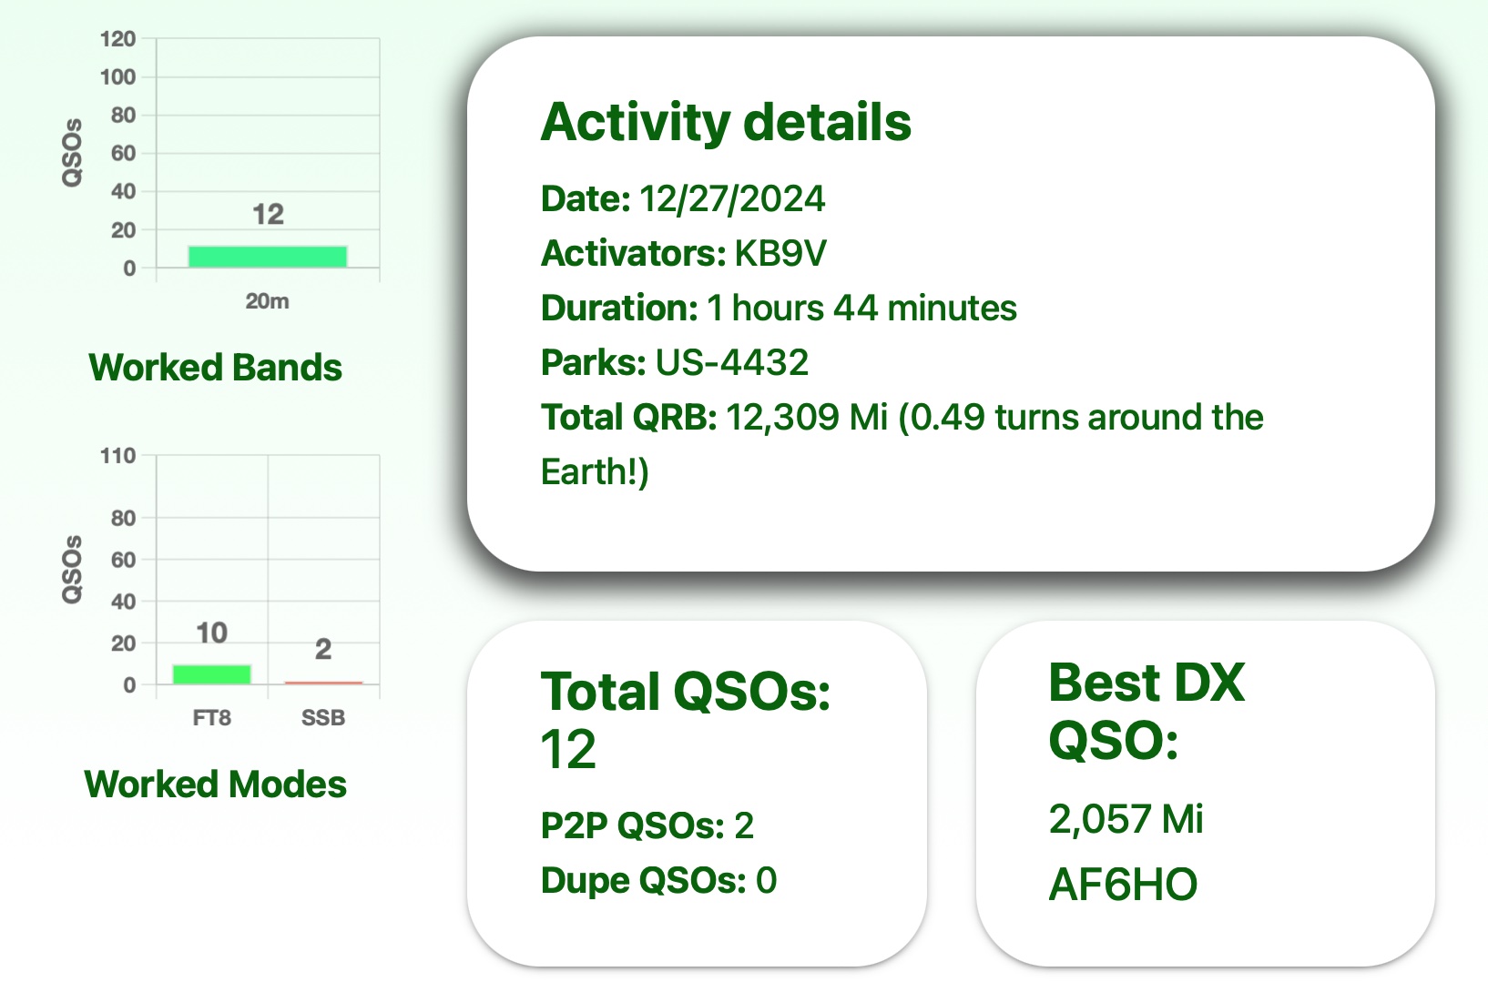
Task: Click the green 20m bar in Worked Bands chart
Action: point(267,257)
